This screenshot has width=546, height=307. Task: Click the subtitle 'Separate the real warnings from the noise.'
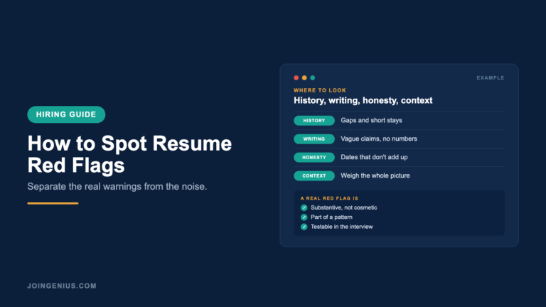(x=117, y=187)
